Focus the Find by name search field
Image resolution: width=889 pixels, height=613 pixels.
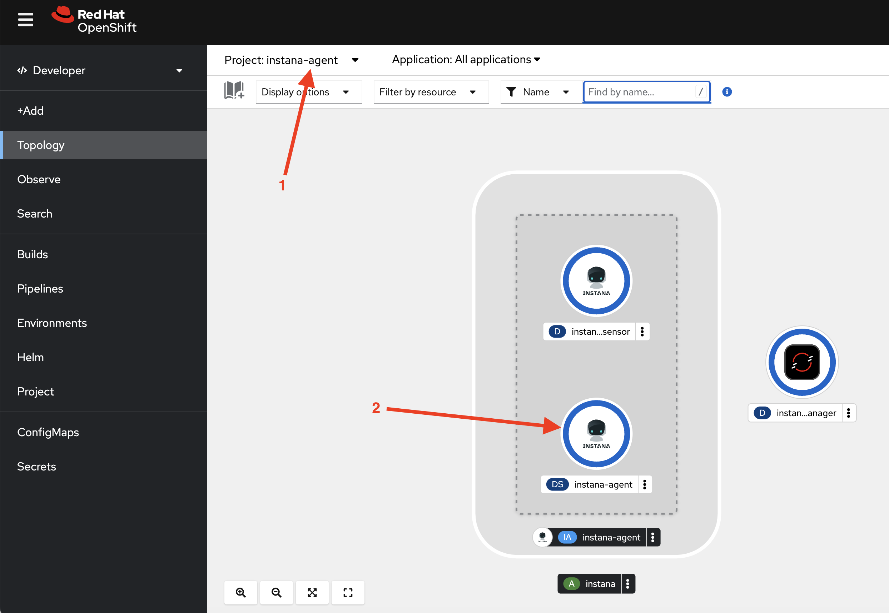[x=647, y=92]
